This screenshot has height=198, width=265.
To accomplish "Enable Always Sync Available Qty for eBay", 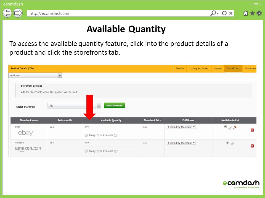I will (86, 135).
